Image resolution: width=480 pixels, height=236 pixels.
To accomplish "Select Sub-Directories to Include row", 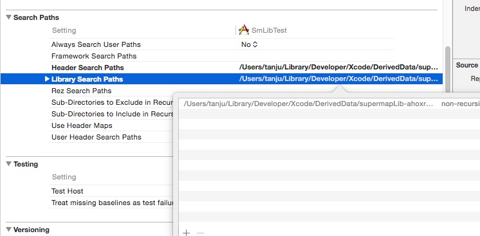I will [x=113, y=114].
